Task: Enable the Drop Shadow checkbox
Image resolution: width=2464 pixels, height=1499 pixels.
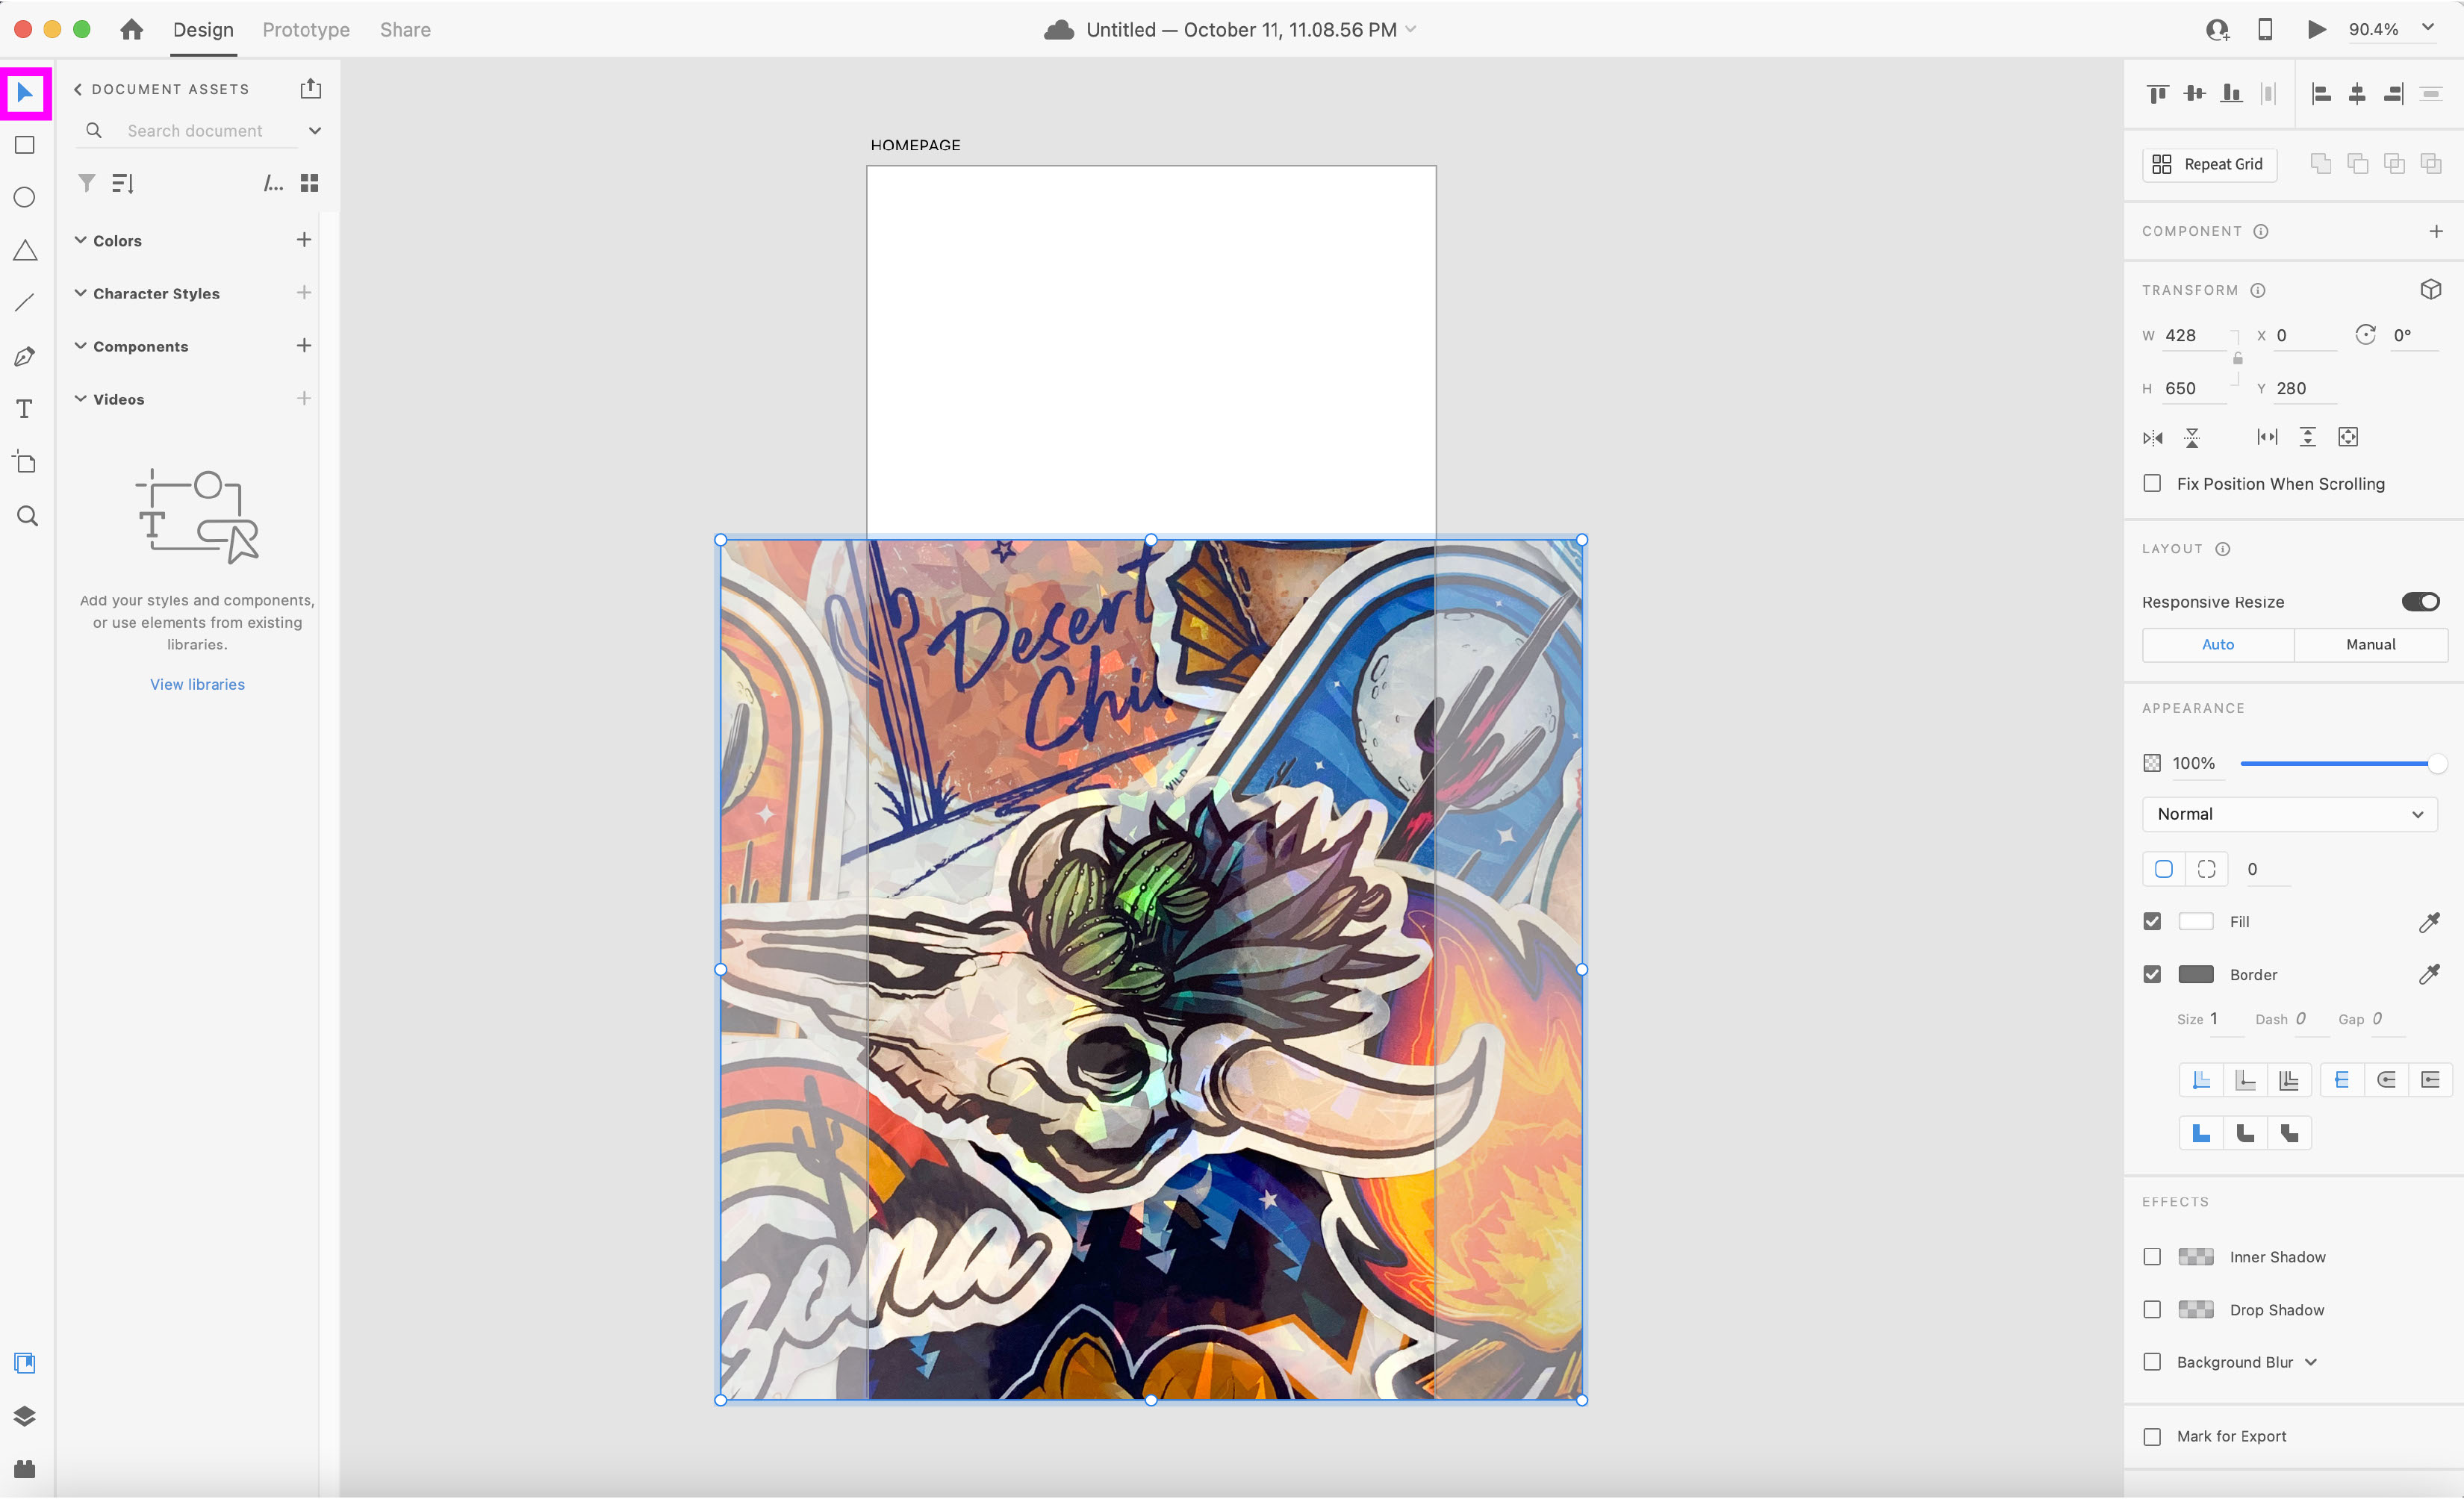Action: 2152,1310
